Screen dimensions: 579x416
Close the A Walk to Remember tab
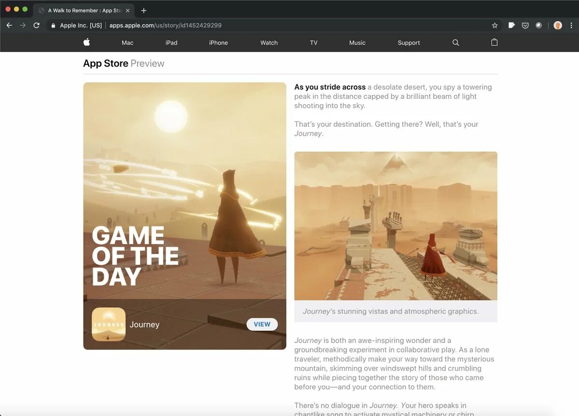[x=127, y=10]
